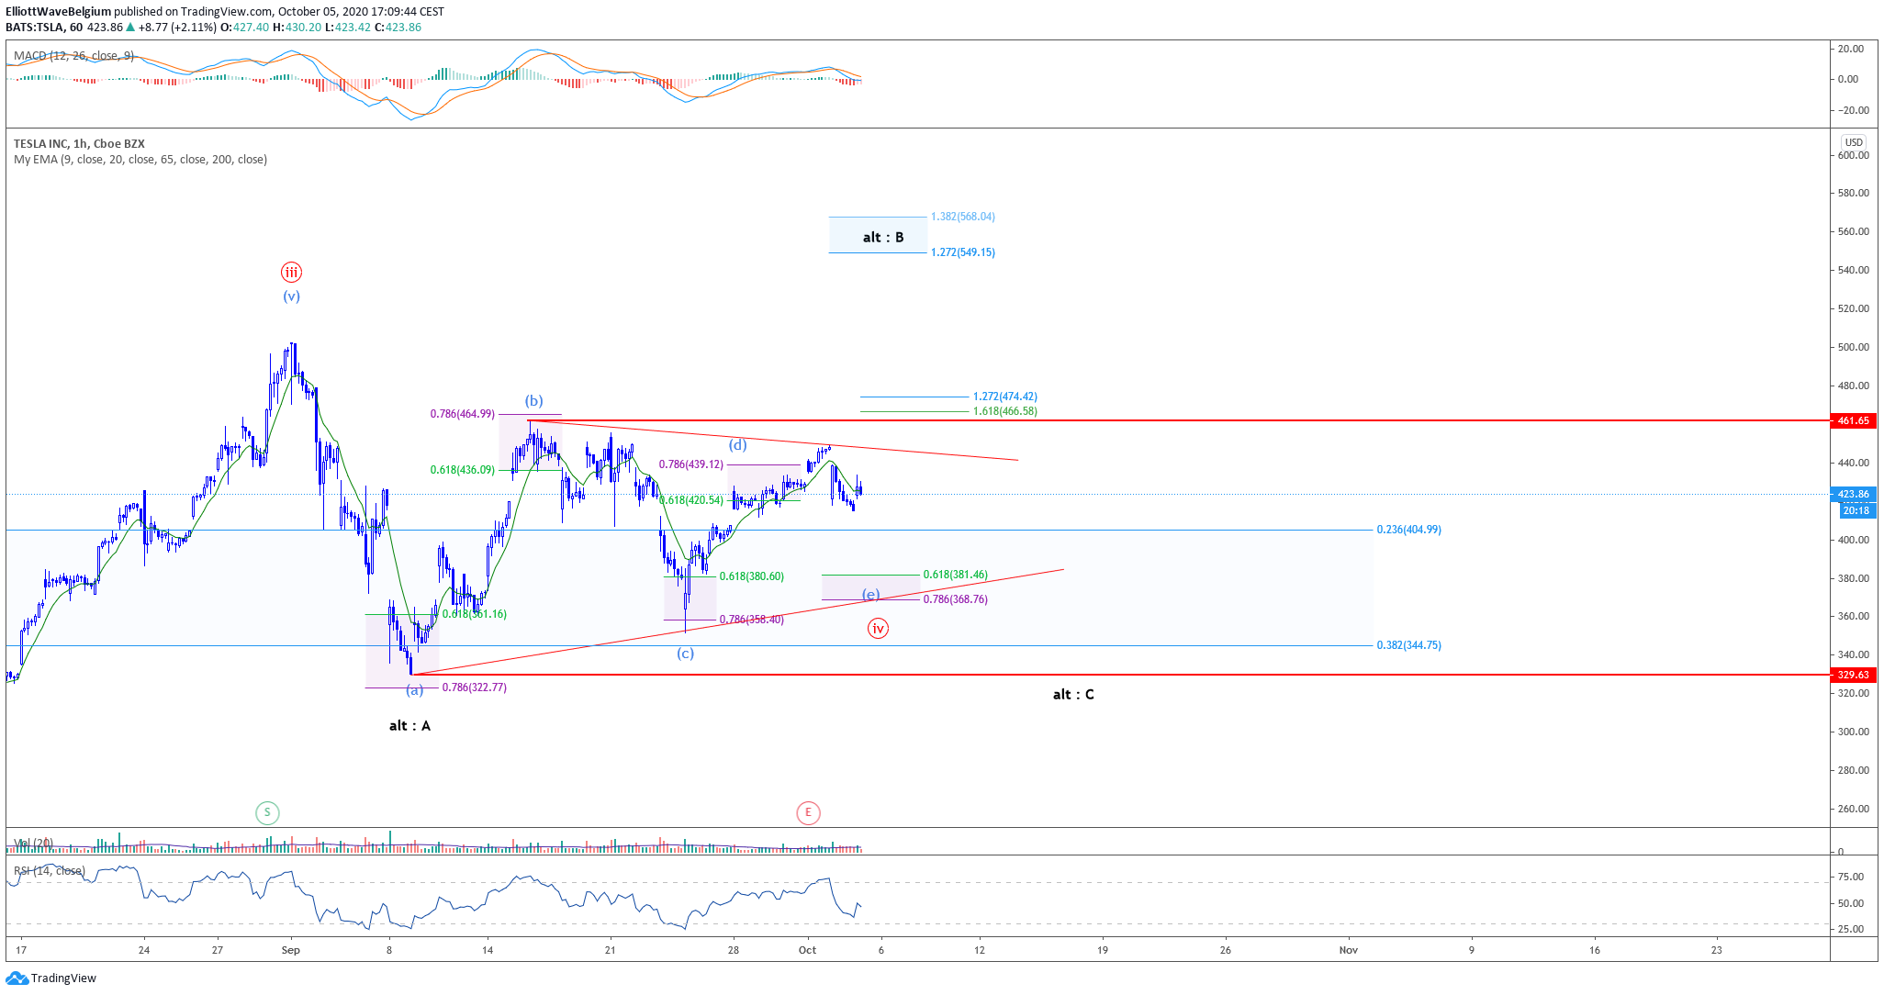Viewport: 1884px width, 995px height.
Task: Click the 0.236(404.99) retracement label
Action: 1409,531
